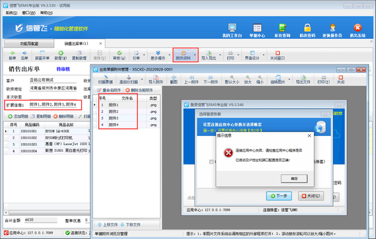Expand the 导入导出 dropdown arrow
The height and width of the screenshot is (239, 376).
point(220,55)
